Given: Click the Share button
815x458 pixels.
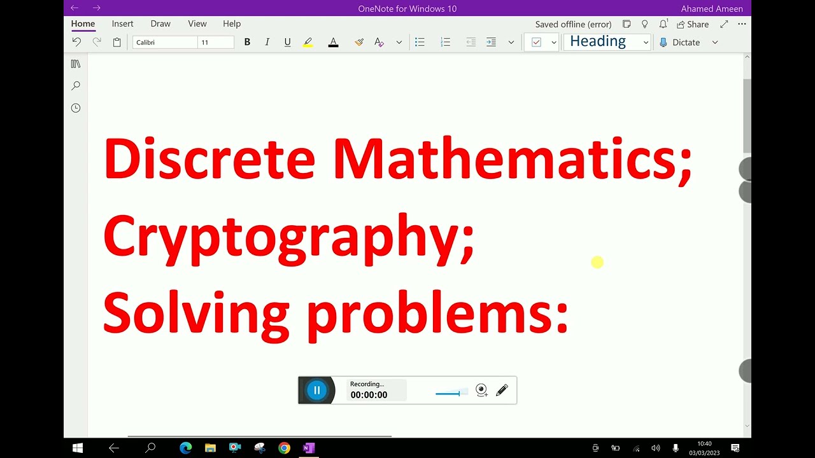Looking at the screenshot, I should [693, 24].
